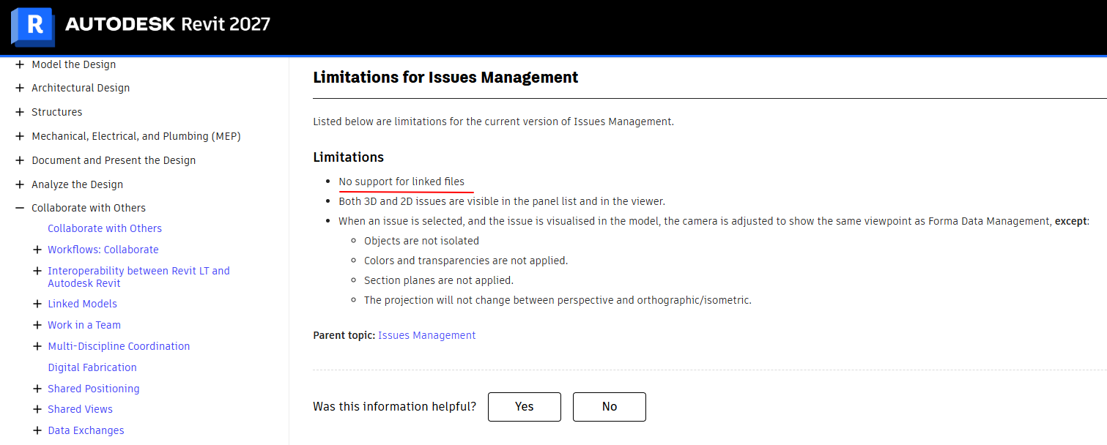Expand the Analyze the Design section
The image size is (1107, 445).
pyautogui.click(x=20, y=184)
